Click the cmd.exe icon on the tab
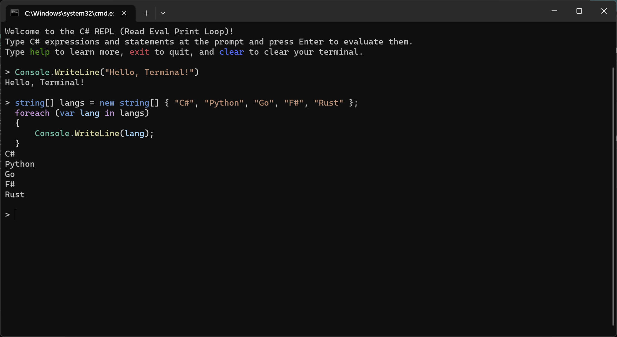Viewport: 617px width, 337px height. 14,13
